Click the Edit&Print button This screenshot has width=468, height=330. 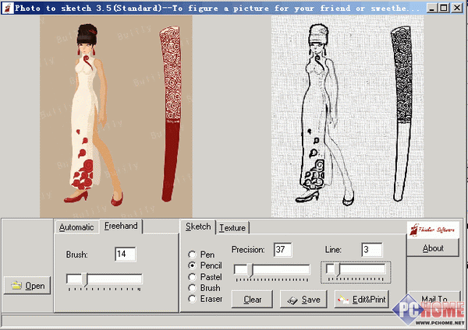362,300
